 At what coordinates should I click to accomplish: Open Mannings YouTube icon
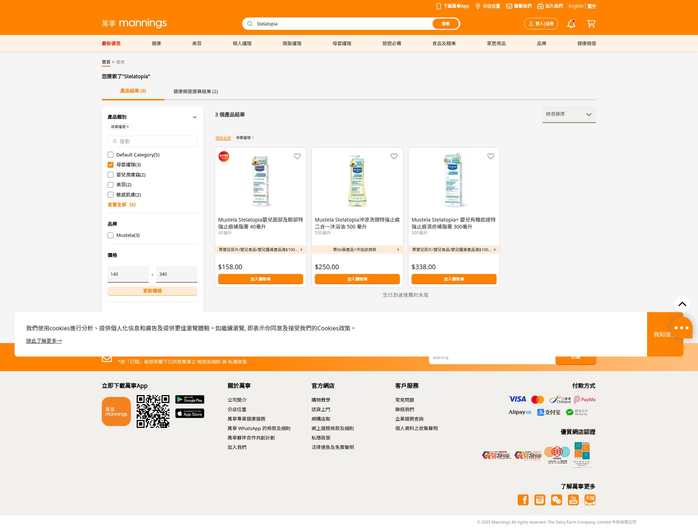[573, 500]
